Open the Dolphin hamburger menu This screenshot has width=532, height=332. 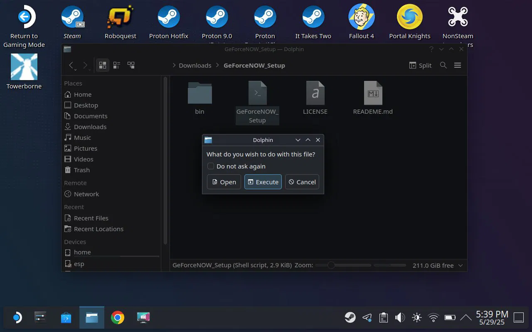point(458,65)
